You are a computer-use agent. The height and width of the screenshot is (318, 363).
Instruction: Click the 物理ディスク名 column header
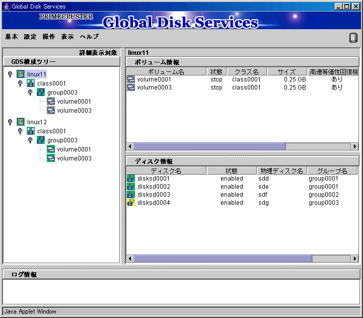pyautogui.click(x=282, y=171)
